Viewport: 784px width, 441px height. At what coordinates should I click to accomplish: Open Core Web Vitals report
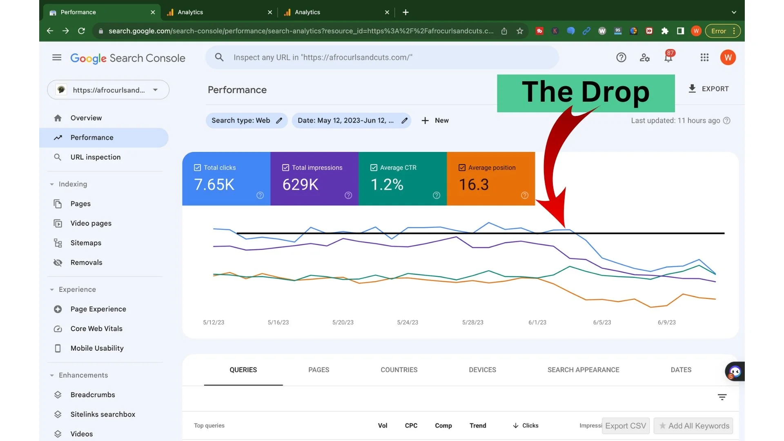pos(96,329)
